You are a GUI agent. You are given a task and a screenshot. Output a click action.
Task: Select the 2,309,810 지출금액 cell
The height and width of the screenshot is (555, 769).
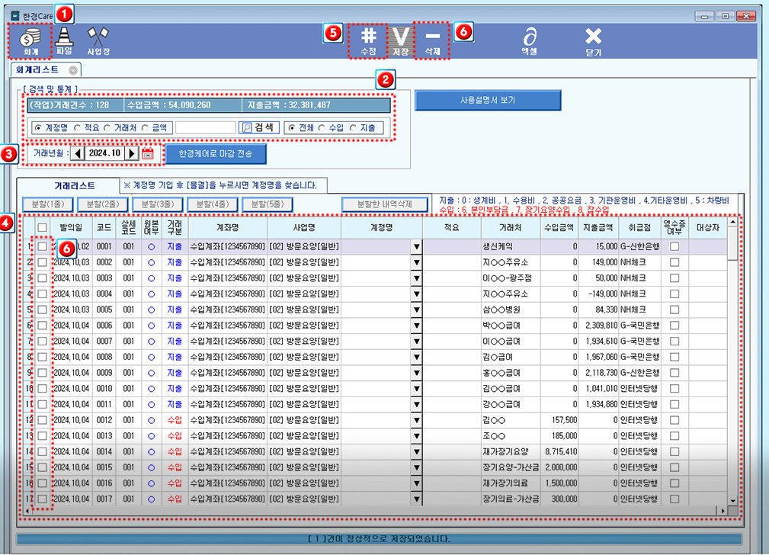click(x=598, y=326)
